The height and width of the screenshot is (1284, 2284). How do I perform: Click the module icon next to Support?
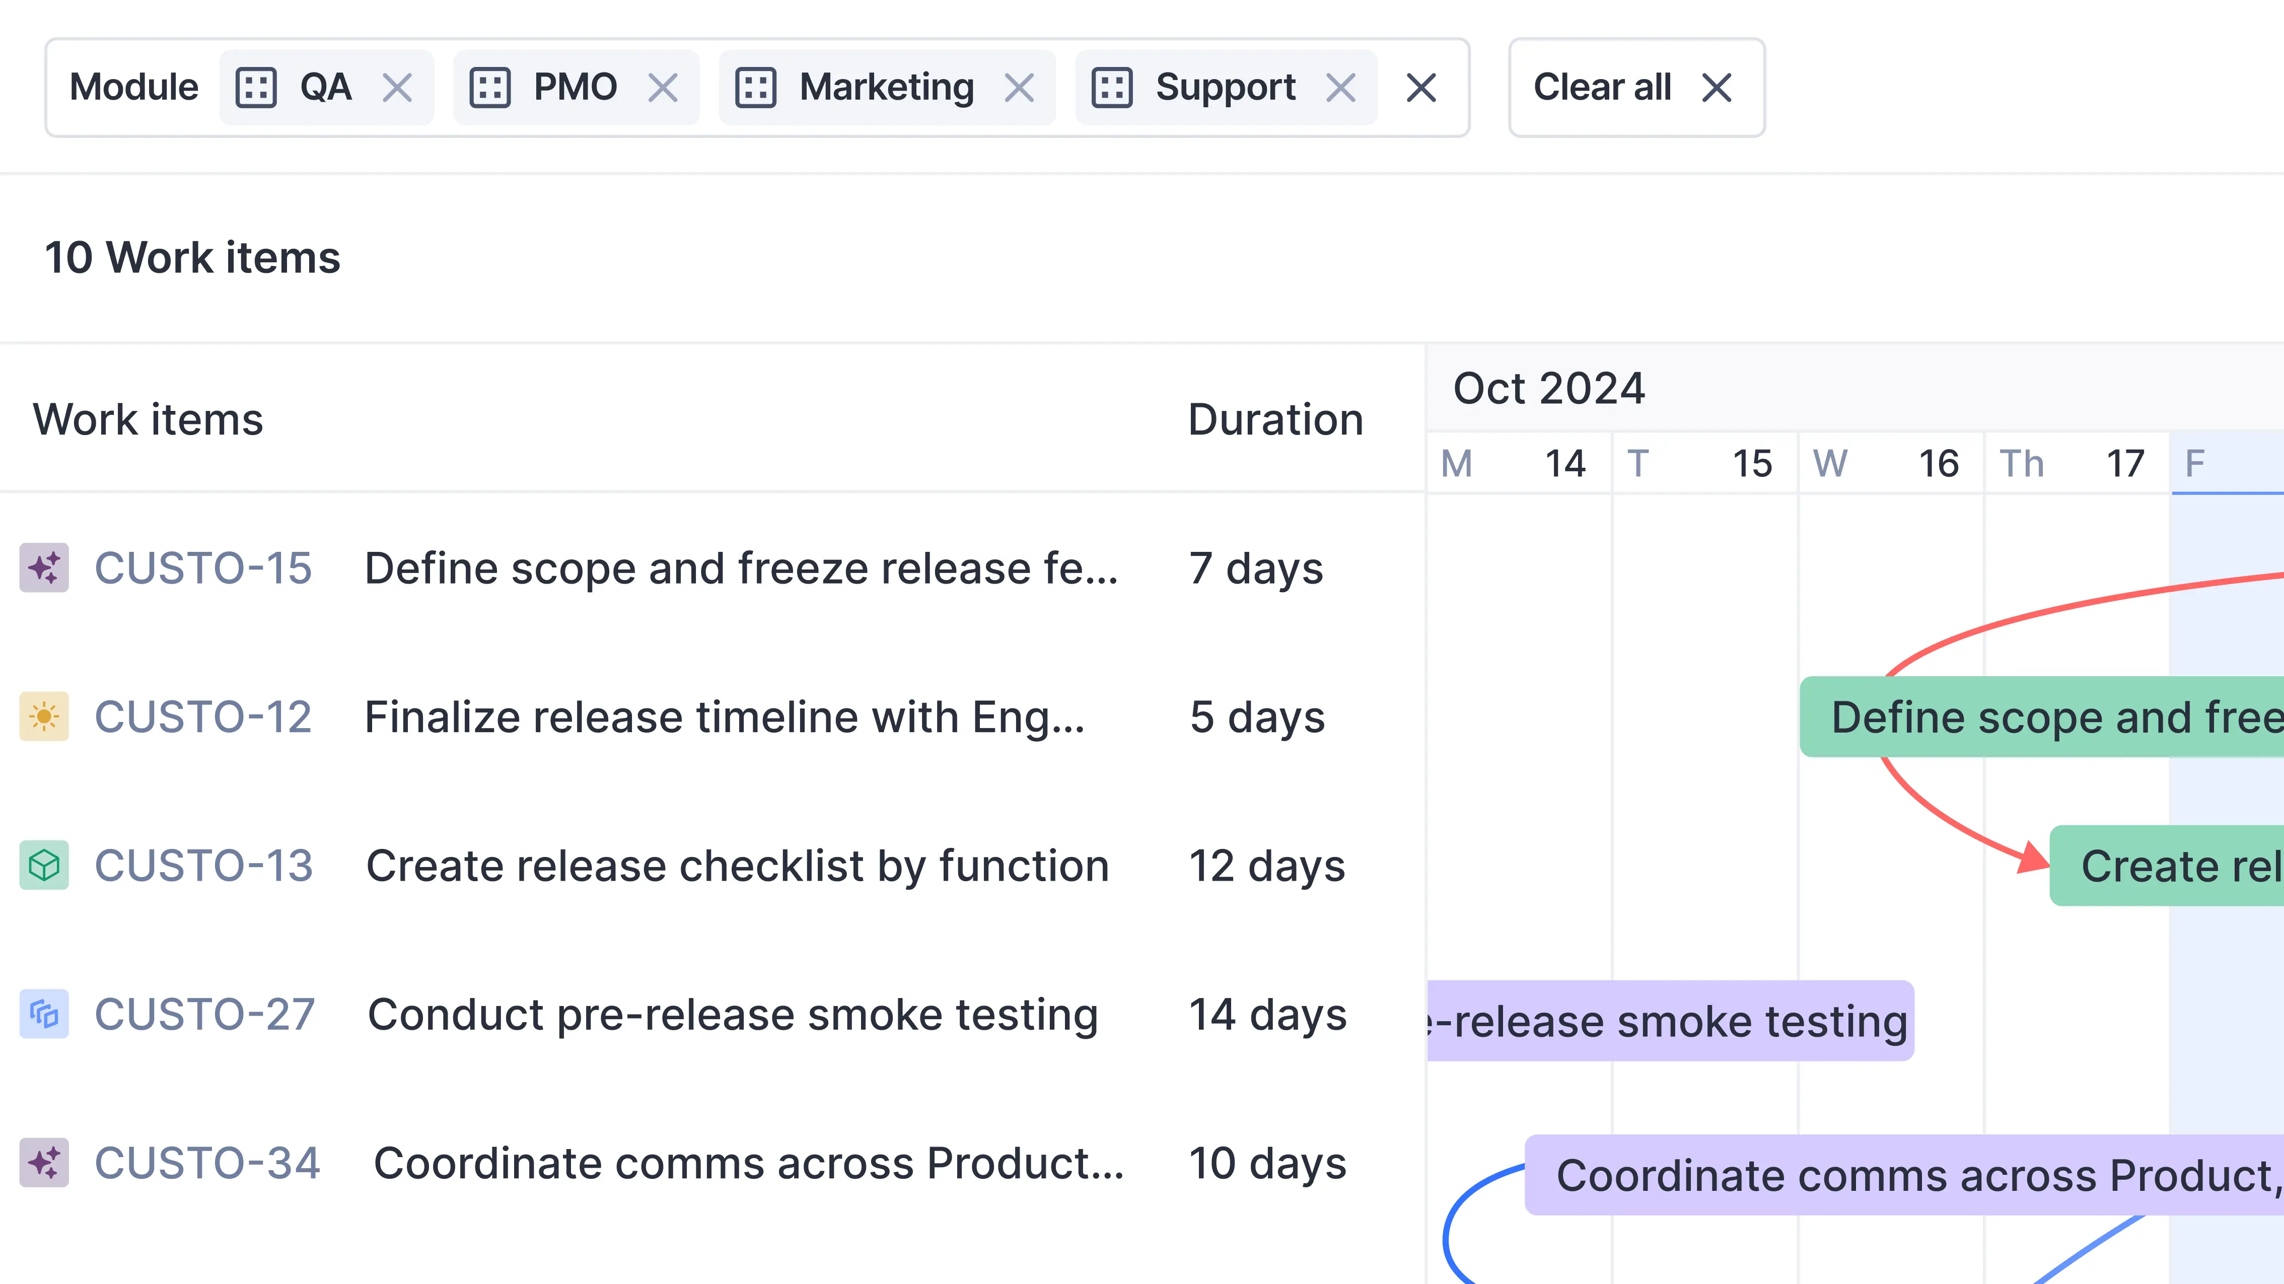coord(1111,86)
